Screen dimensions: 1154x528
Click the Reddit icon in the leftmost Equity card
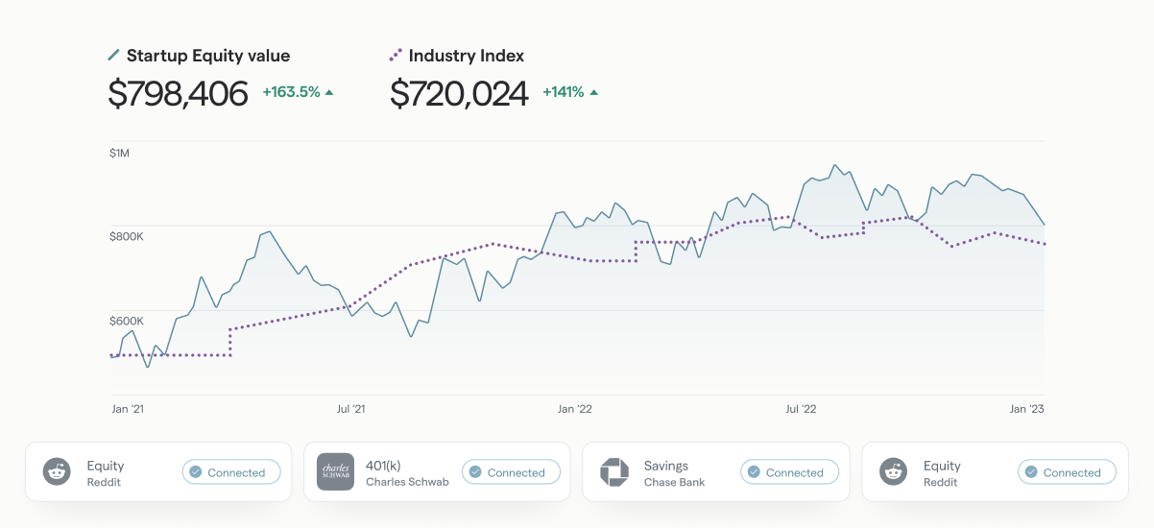click(57, 471)
